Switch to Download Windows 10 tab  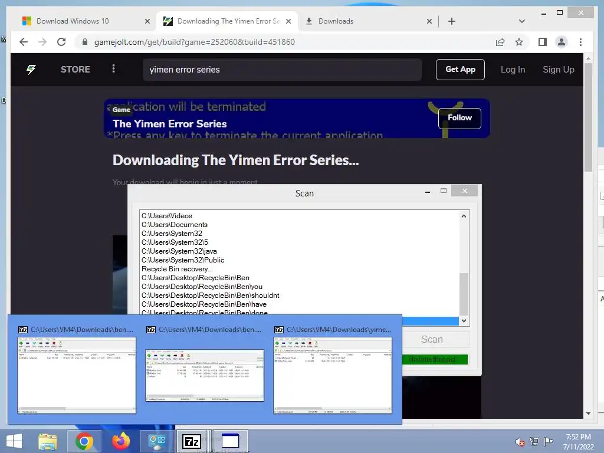(73, 21)
